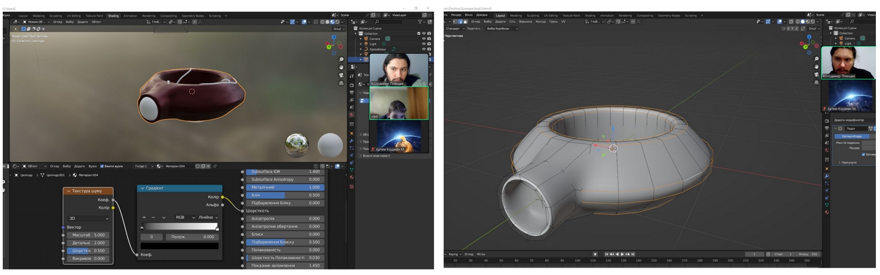
Task: Collapse the Градієнт node header
Action: [143, 188]
